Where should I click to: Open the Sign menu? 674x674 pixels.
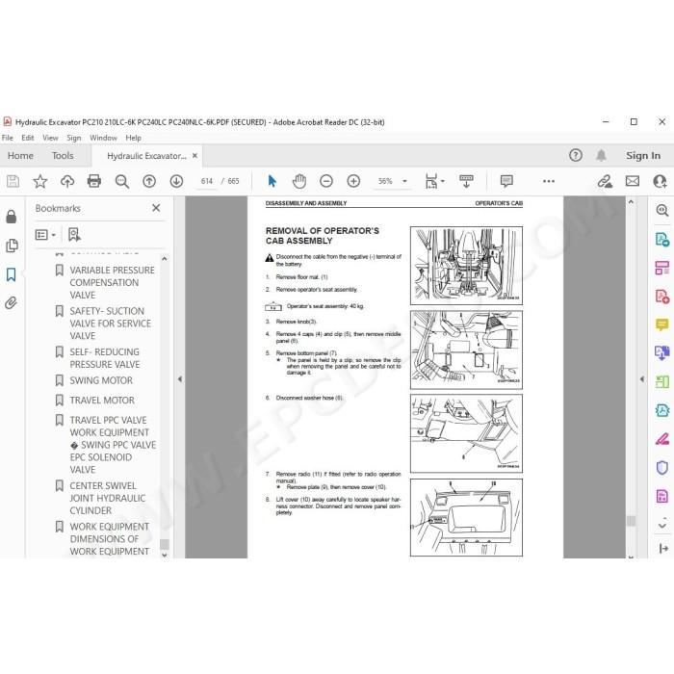(74, 138)
